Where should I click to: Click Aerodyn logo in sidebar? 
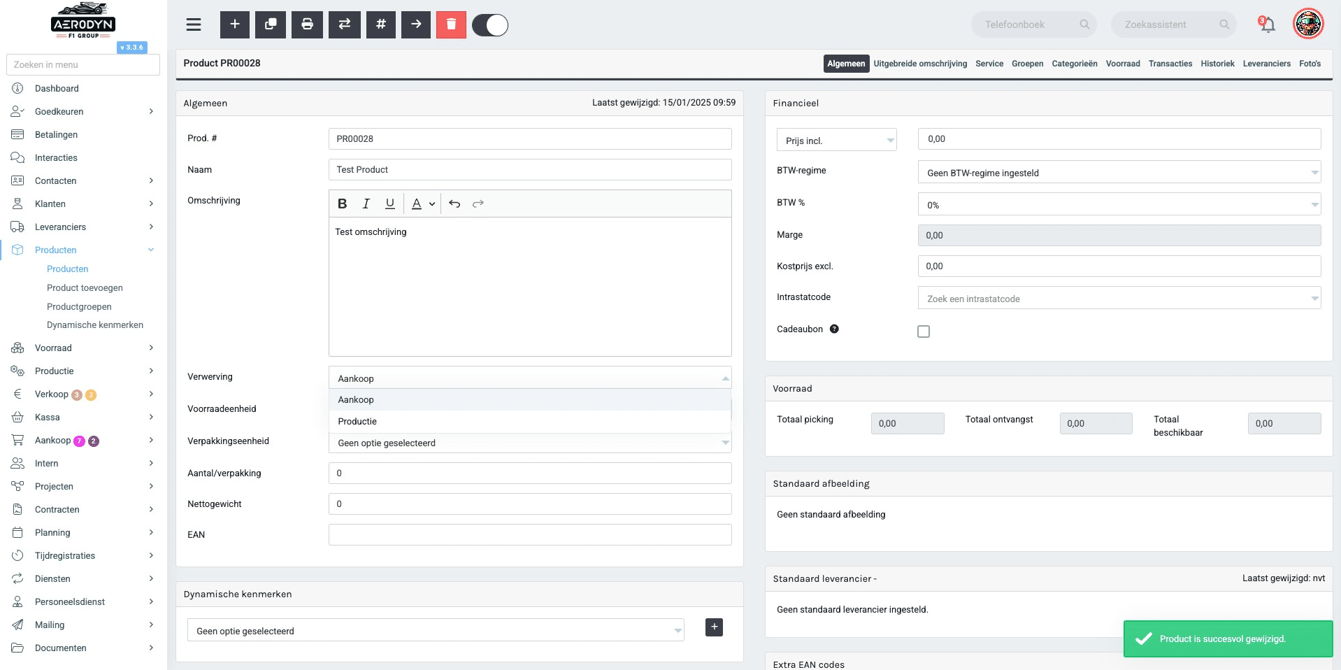(x=83, y=21)
